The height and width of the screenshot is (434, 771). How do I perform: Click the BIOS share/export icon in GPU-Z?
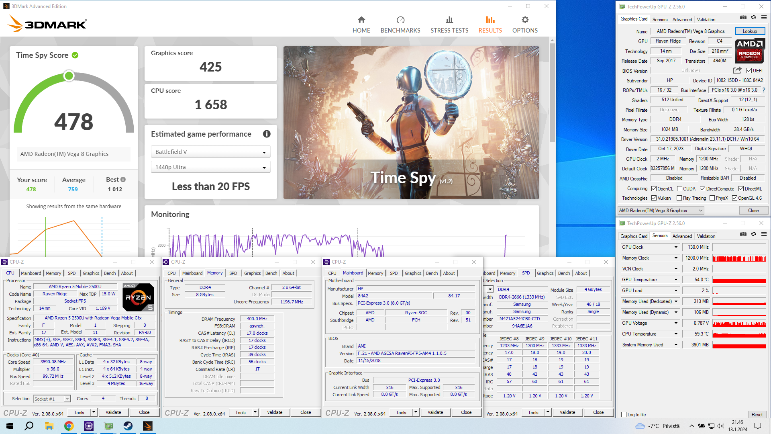pyautogui.click(x=737, y=70)
